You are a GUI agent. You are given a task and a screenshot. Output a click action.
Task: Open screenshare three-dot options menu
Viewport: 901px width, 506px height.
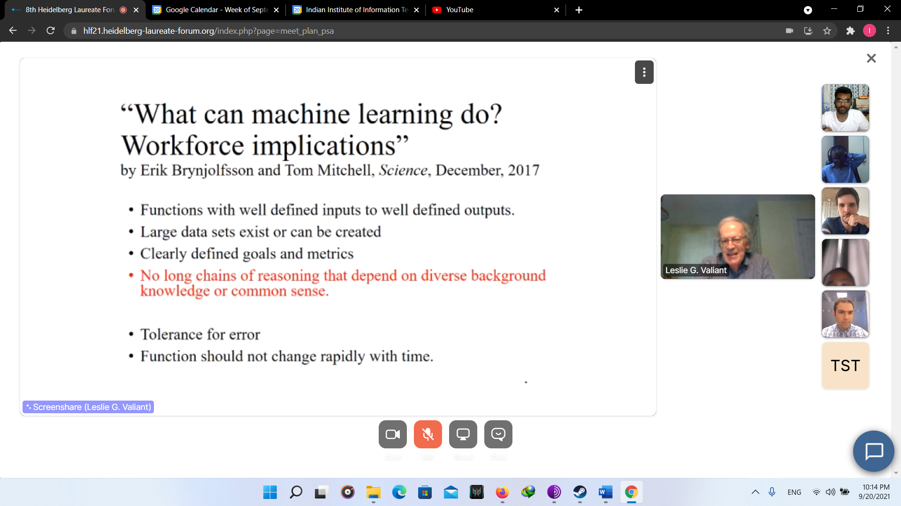tap(644, 72)
